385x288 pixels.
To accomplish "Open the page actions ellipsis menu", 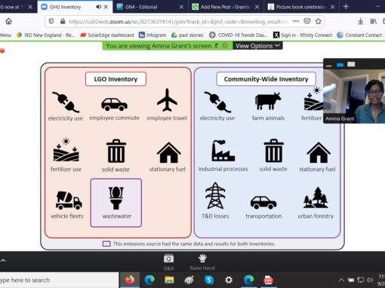I will (296, 21).
